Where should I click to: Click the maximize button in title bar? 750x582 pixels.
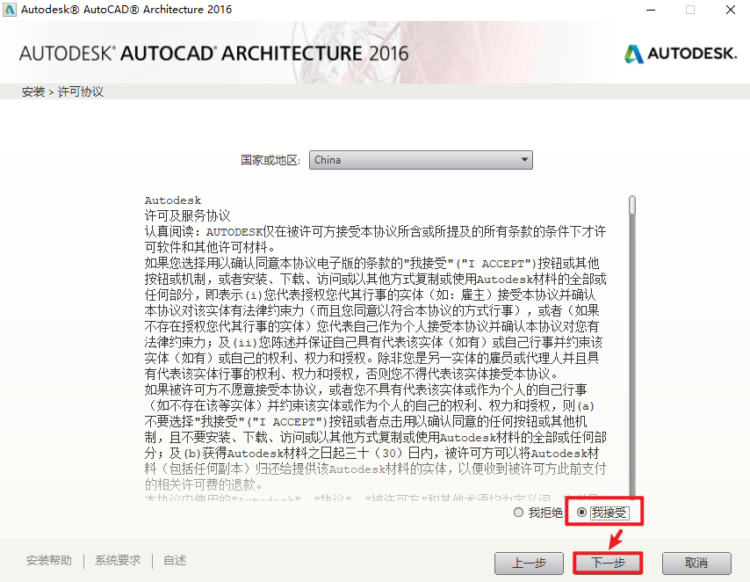coord(690,10)
